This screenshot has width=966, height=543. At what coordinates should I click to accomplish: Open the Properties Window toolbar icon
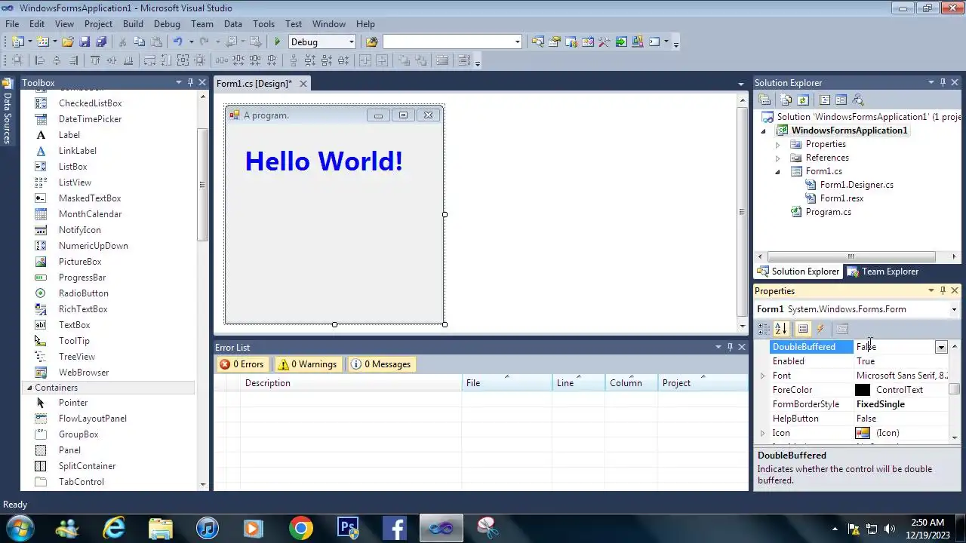pyautogui.click(x=554, y=42)
